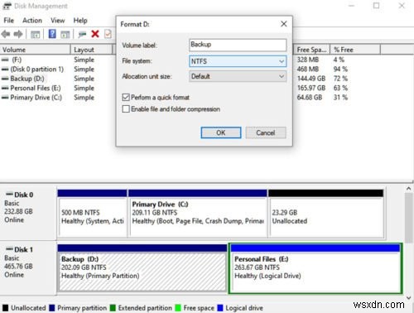Enable file and folder compression checkbox
The image size is (414, 313).
126,108
